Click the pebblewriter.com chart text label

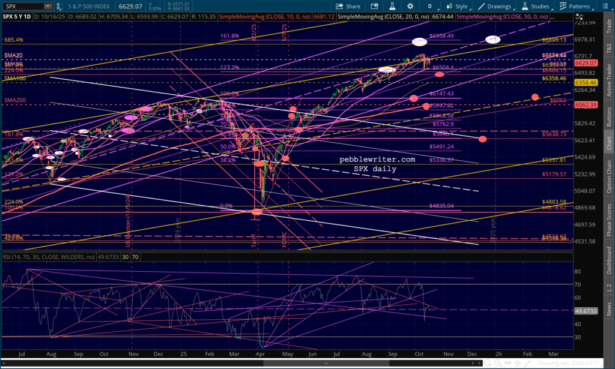[377, 160]
